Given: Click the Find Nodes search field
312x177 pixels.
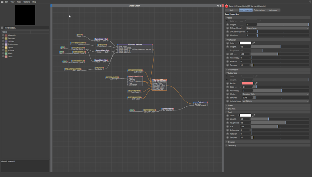Looking at the screenshot, I should click(x=27, y=28).
